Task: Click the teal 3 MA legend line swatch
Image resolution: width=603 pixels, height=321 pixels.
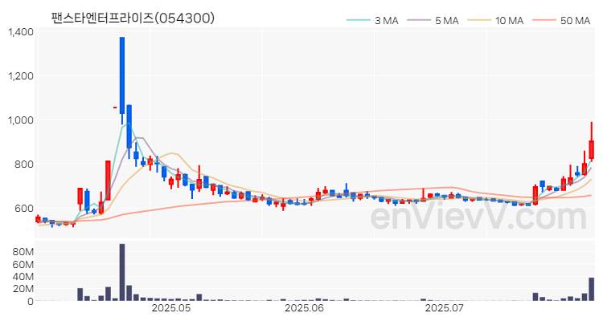Action: pyautogui.click(x=359, y=20)
